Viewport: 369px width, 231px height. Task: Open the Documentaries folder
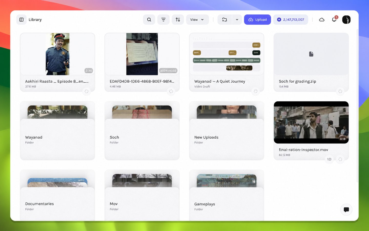(57, 196)
